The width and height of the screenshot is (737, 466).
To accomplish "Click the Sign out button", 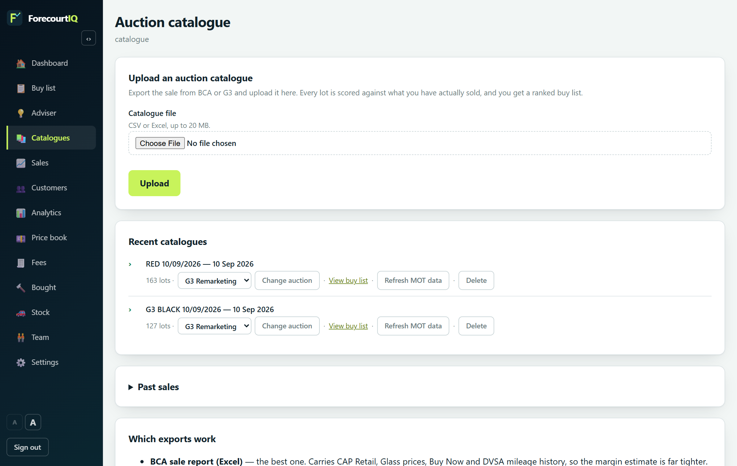I will click(27, 447).
